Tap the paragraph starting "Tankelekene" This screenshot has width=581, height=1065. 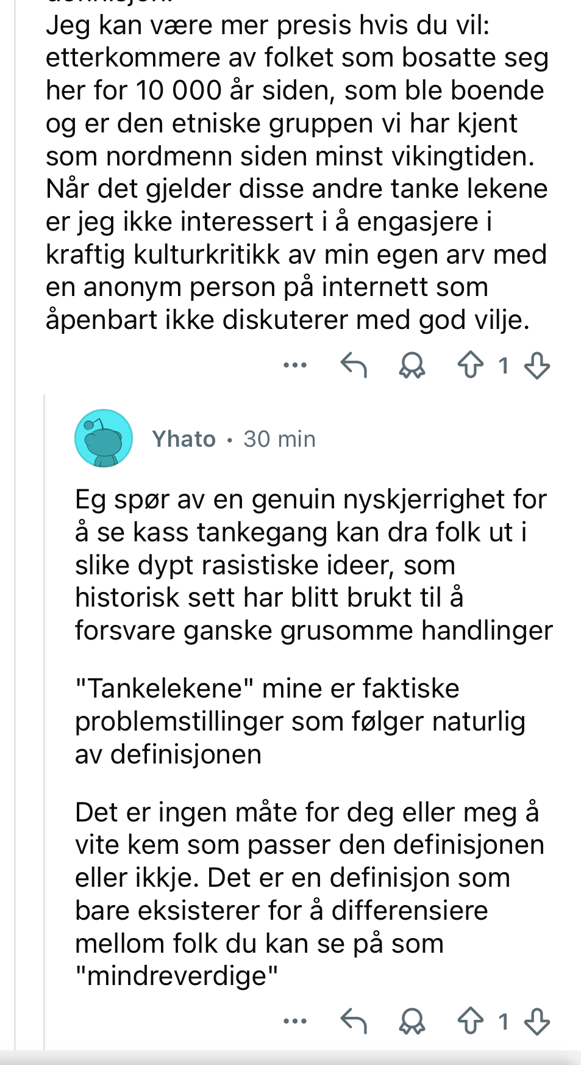pos(300,721)
